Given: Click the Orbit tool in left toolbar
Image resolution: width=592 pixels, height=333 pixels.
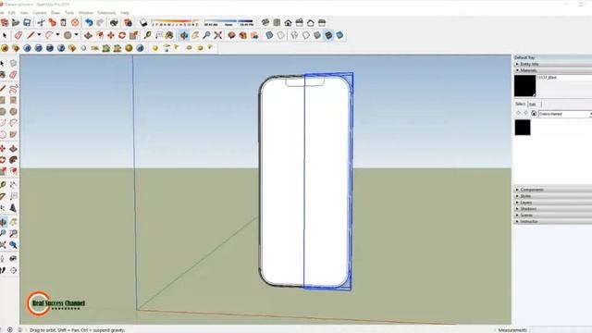Looking at the screenshot, I should [x=3, y=222].
